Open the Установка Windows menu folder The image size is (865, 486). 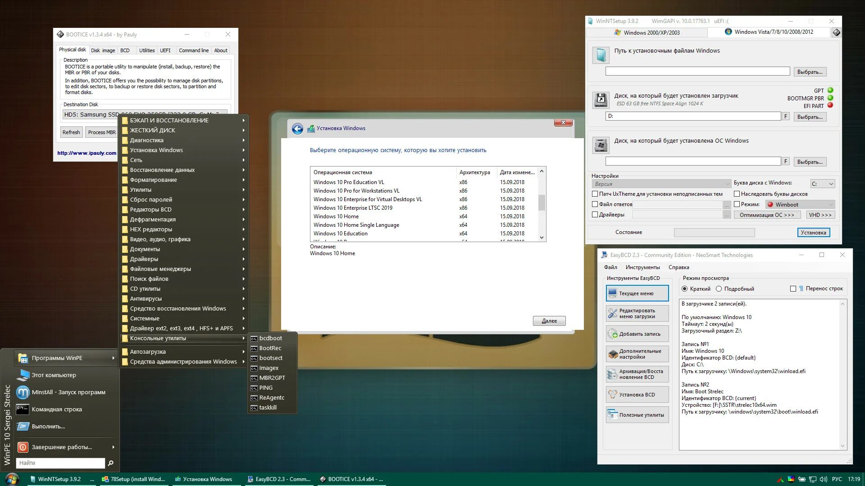184,150
